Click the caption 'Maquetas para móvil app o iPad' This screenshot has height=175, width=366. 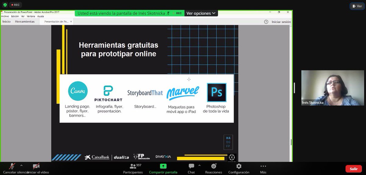(181, 109)
